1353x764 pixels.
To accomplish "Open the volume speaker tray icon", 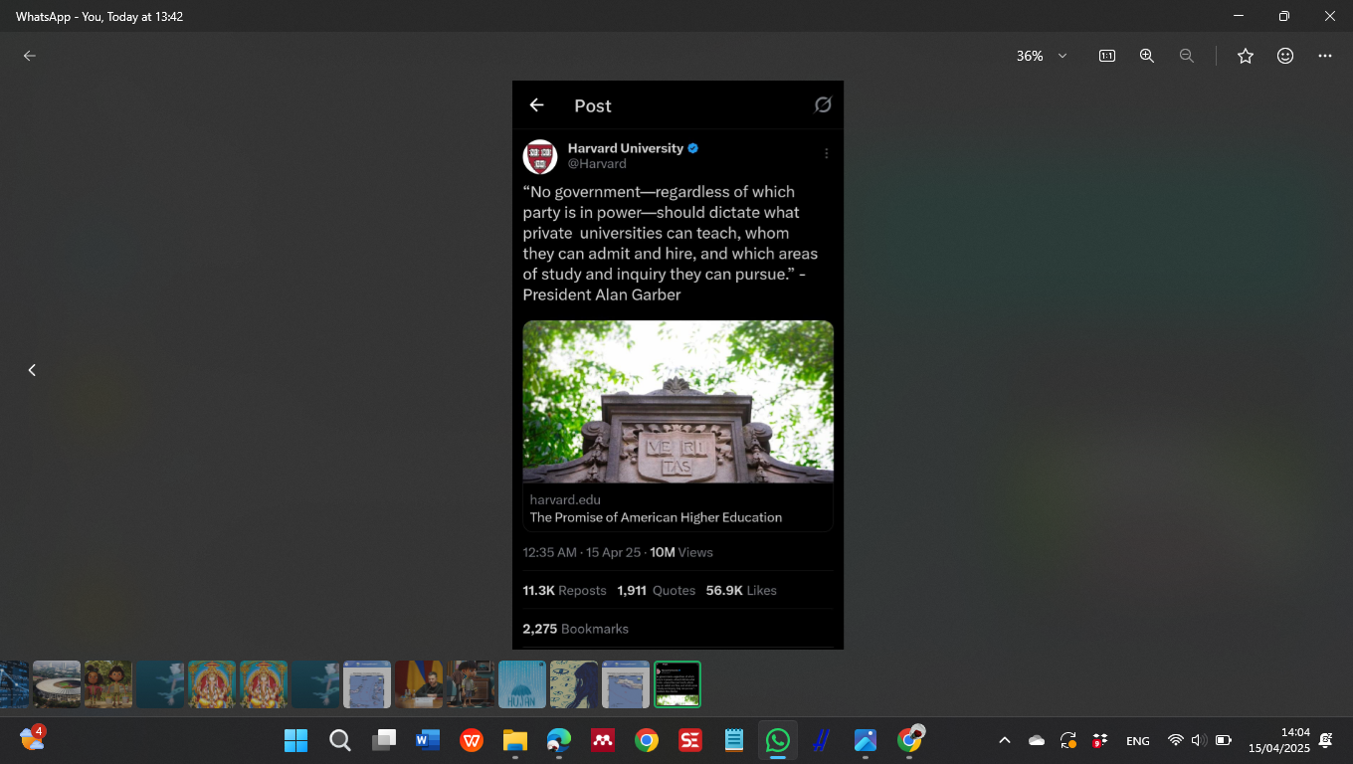I will click(x=1199, y=740).
